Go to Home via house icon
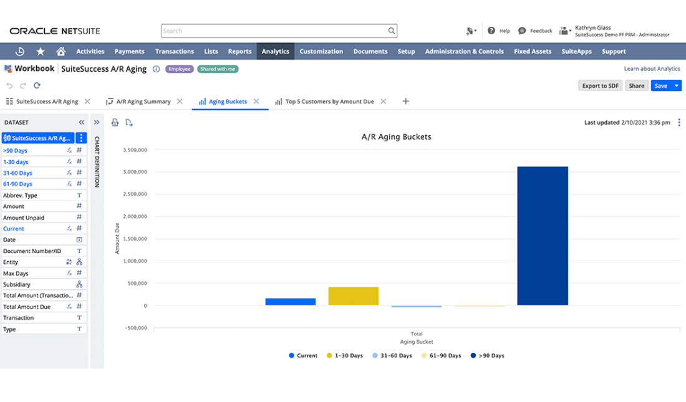The image size is (686, 402). click(x=60, y=51)
